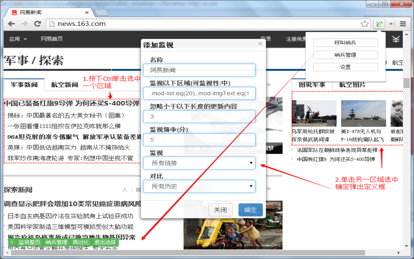Expand the 应用 menu in top bar

[x=18, y=39]
